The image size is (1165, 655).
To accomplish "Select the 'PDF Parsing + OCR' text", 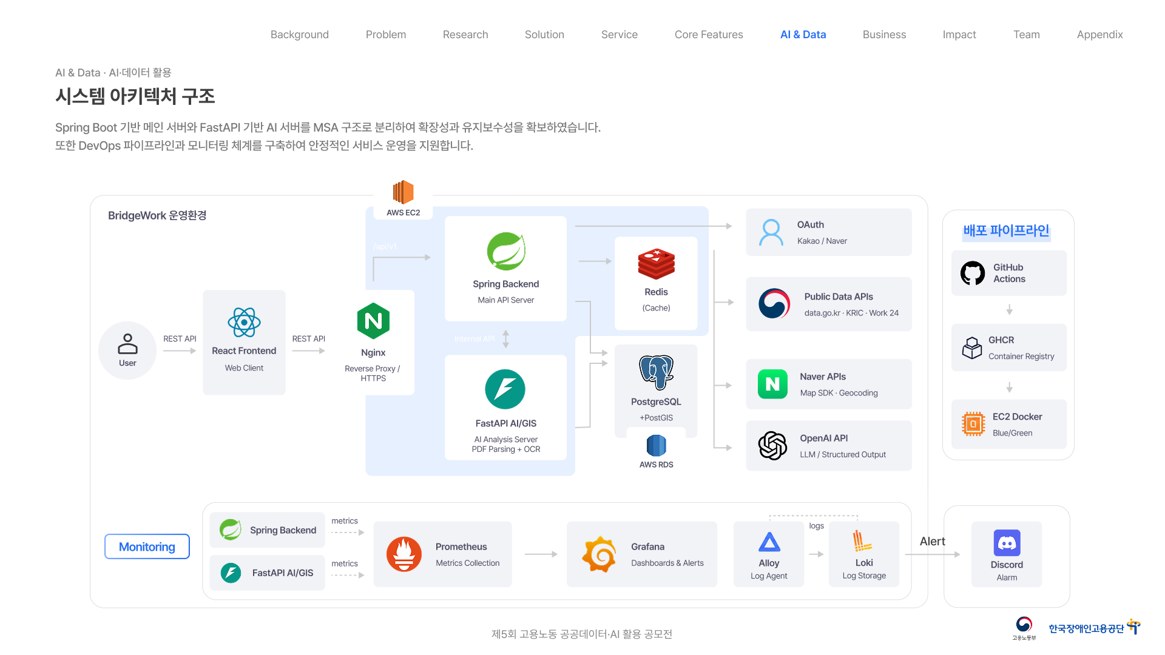I will pyautogui.click(x=506, y=449).
